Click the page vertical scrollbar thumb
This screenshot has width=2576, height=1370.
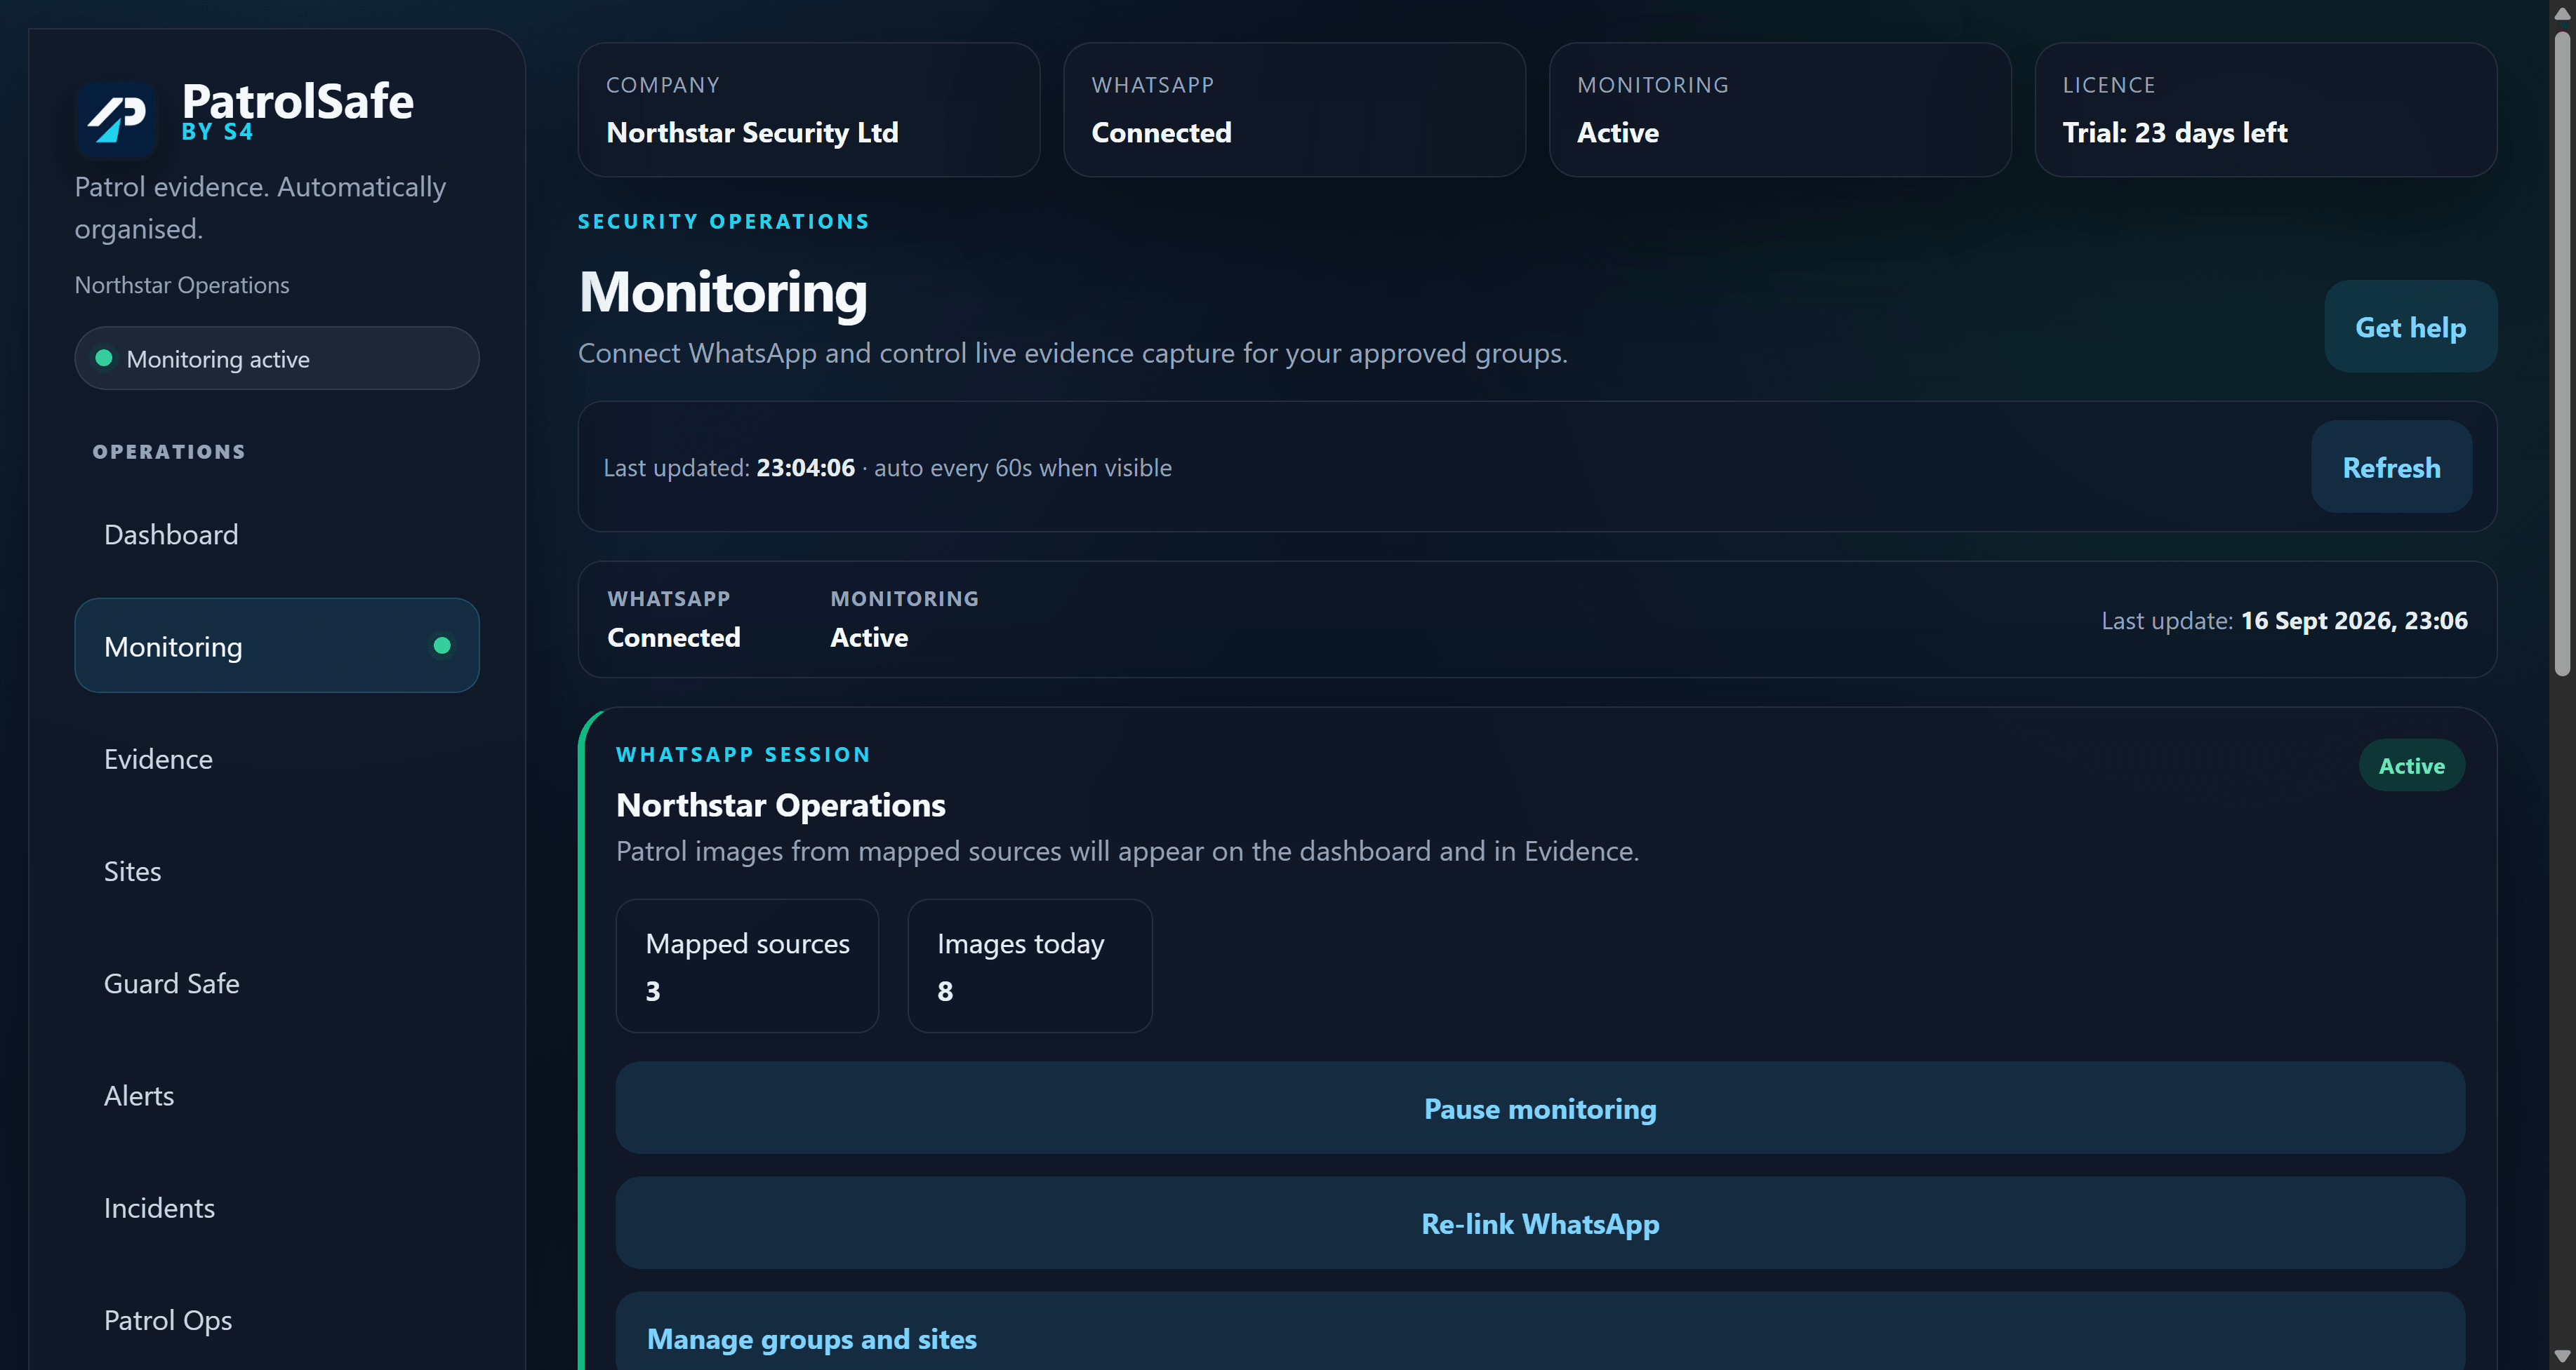[x=2562, y=355]
